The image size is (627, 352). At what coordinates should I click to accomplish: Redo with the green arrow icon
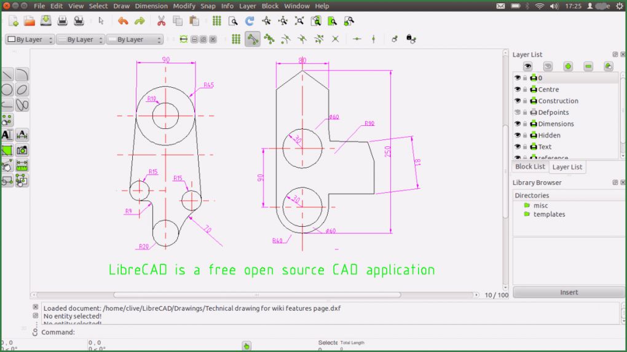coord(140,21)
